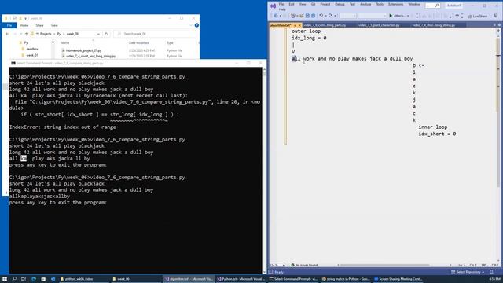Click the notifications bell in Visual Studio status bar
Screen dimensions: 503x283
pyautogui.click(x=491, y=272)
